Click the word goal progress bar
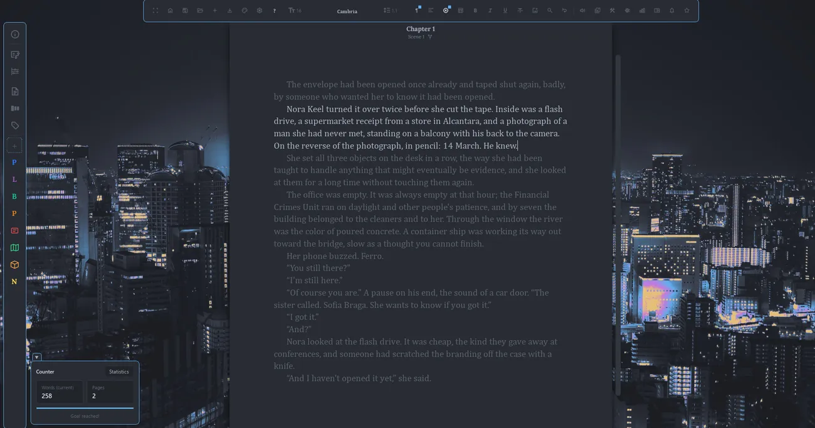 [x=85, y=408]
